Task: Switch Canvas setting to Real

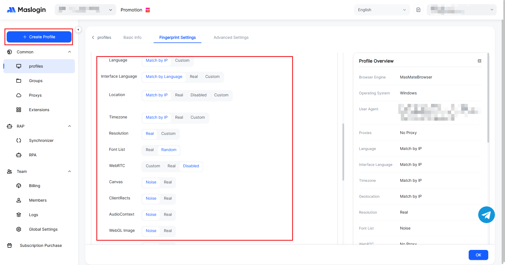Action: click(x=168, y=182)
